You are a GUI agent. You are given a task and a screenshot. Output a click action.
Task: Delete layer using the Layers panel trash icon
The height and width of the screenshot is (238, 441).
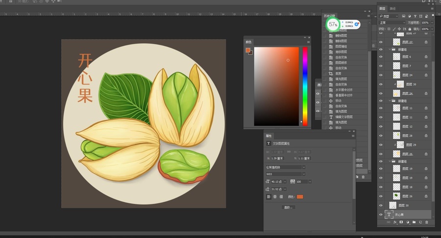click(x=427, y=222)
